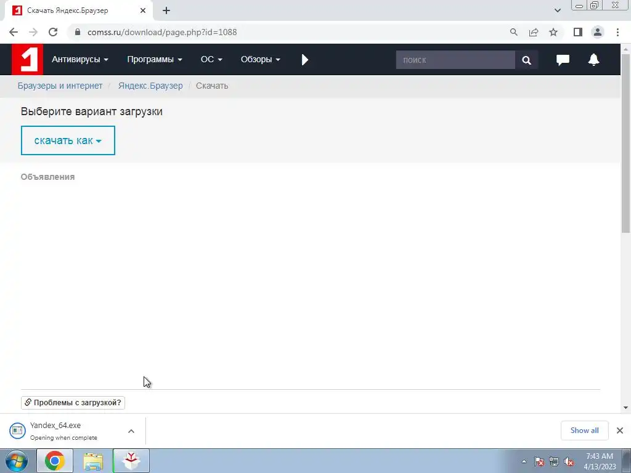Select the Скачать Яндекс.Браузер tab
This screenshot has width=631, height=473.
coord(78,10)
